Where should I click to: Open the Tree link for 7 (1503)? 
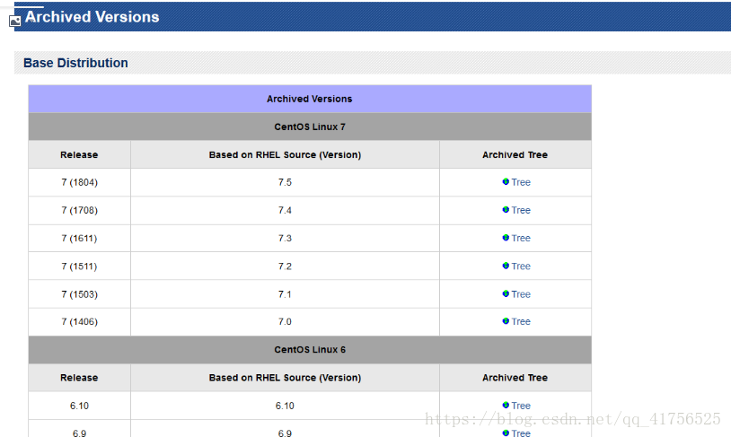tap(521, 294)
